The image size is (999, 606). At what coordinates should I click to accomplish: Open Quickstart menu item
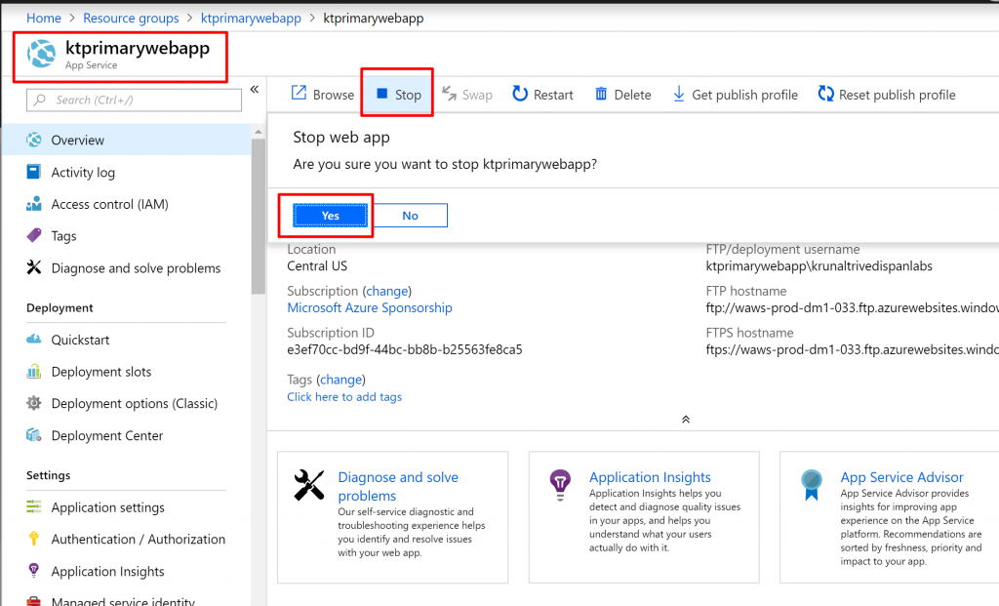(x=127, y=340)
